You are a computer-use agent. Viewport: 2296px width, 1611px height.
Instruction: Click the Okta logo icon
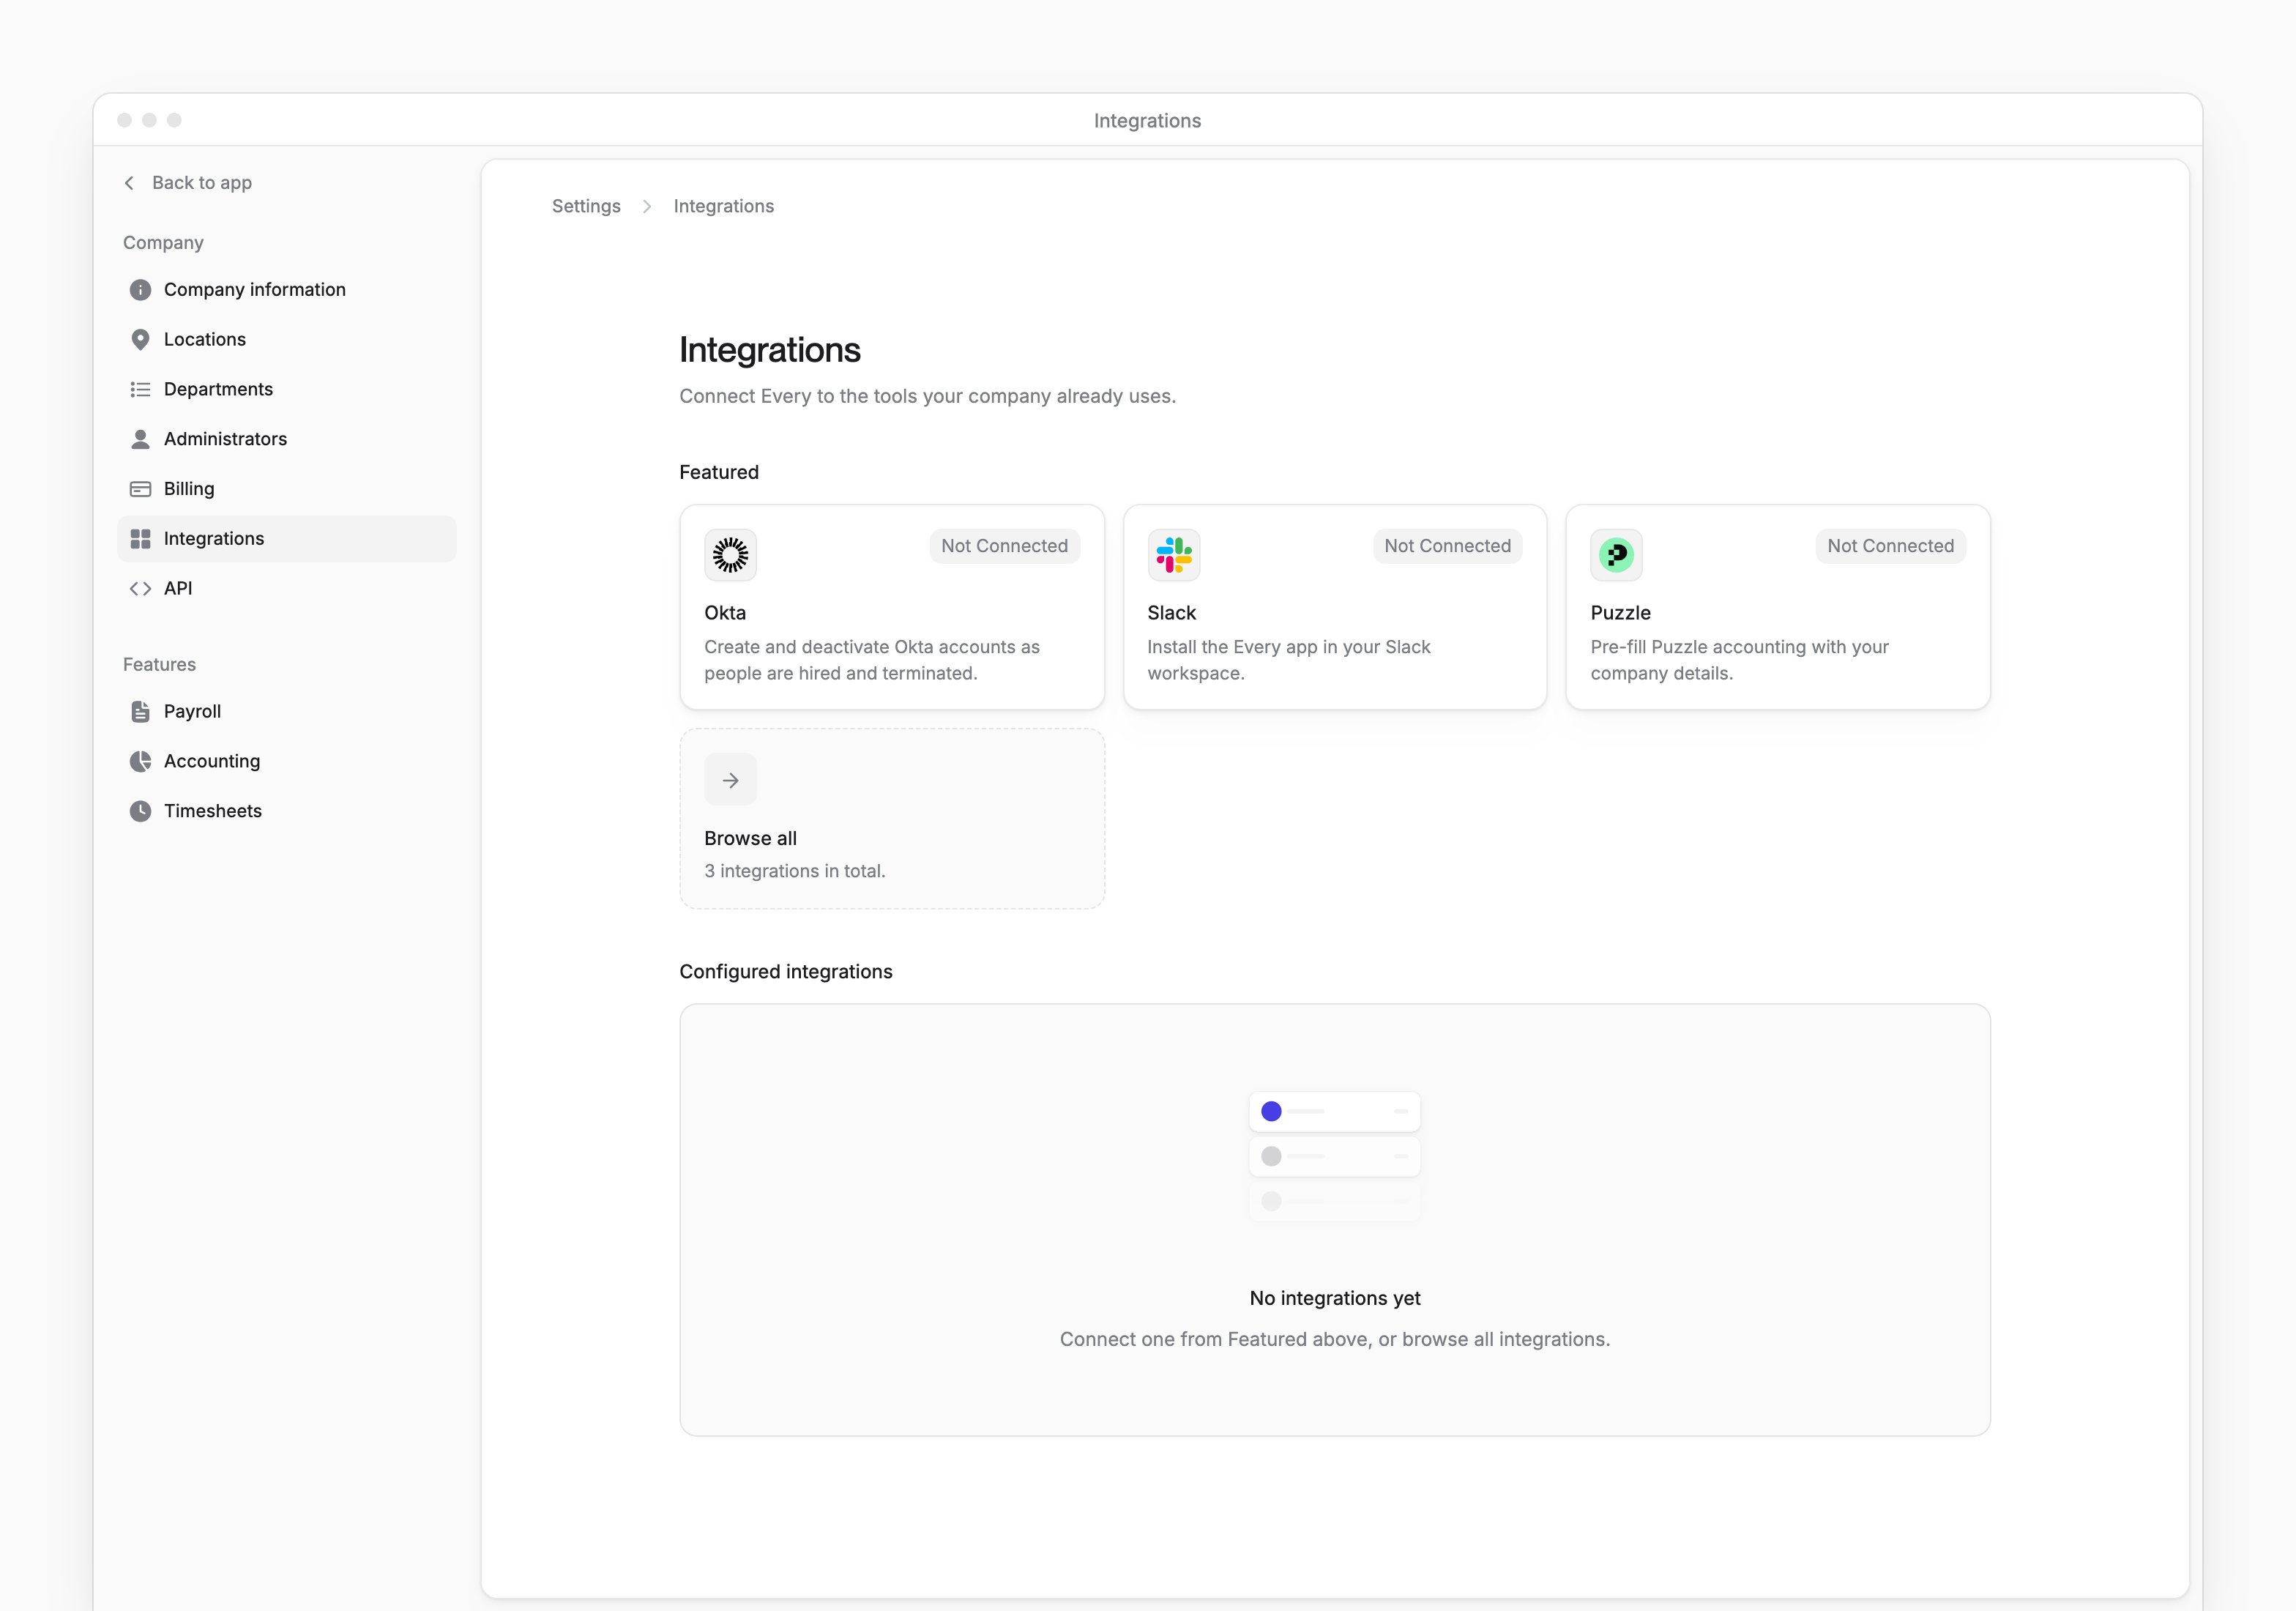pyautogui.click(x=730, y=555)
